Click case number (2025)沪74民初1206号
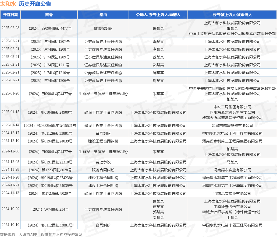 click(50, 81)
